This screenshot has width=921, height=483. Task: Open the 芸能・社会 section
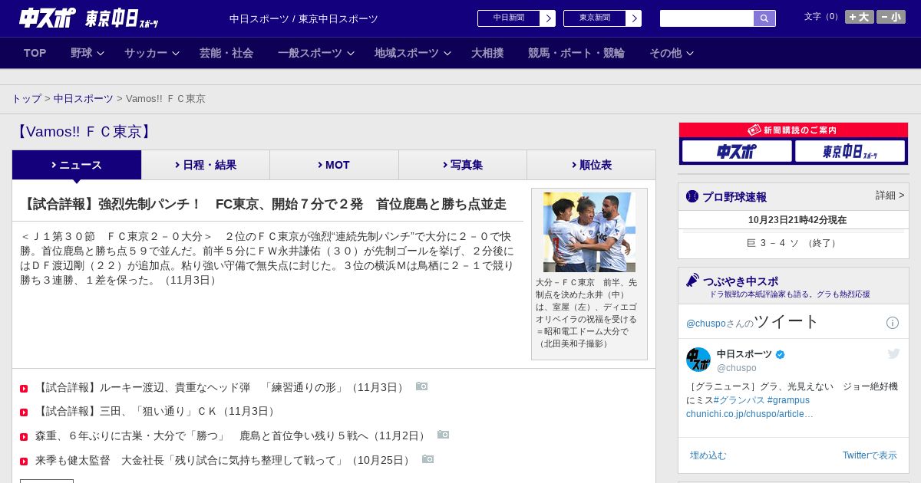(x=226, y=53)
